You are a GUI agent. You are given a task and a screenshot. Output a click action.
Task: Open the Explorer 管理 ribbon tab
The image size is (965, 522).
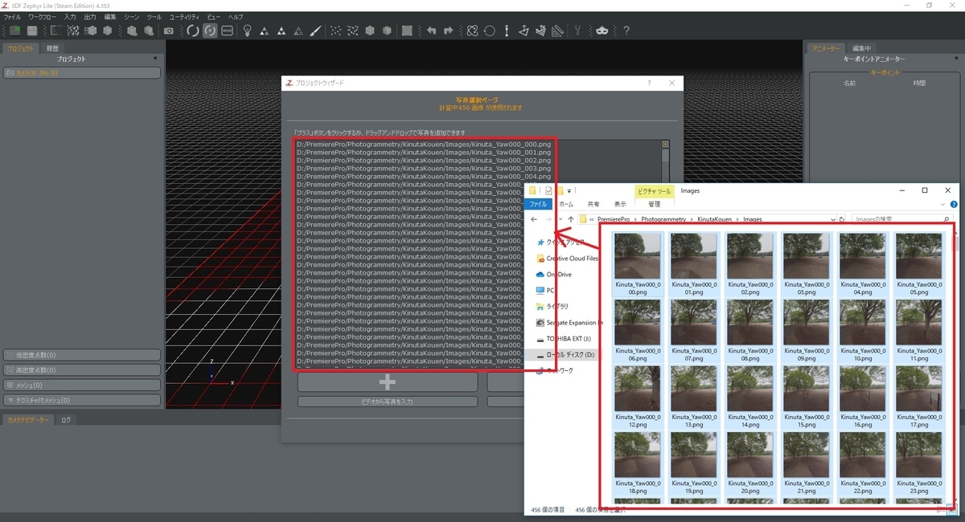point(655,205)
